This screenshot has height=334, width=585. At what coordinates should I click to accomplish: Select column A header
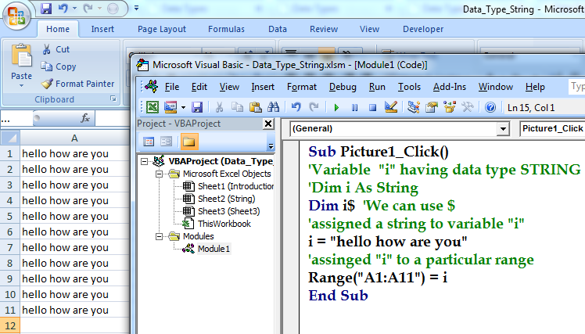pos(74,138)
